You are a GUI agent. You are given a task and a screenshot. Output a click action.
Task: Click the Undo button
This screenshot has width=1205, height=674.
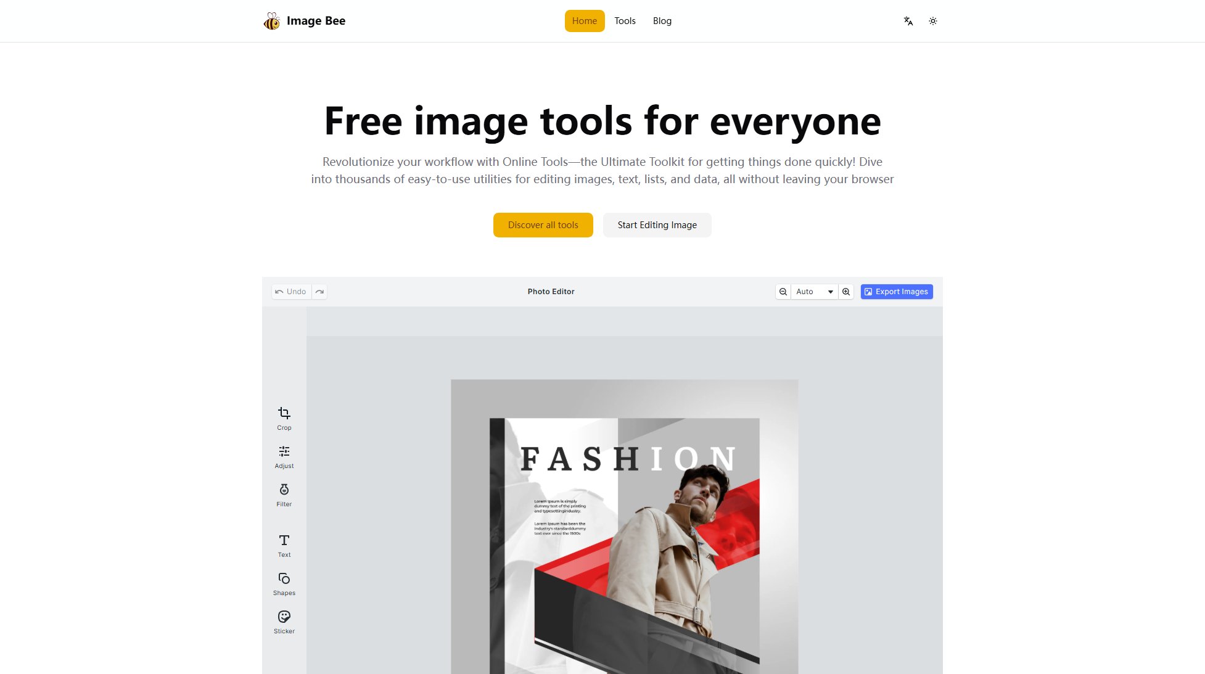[291, 292]
